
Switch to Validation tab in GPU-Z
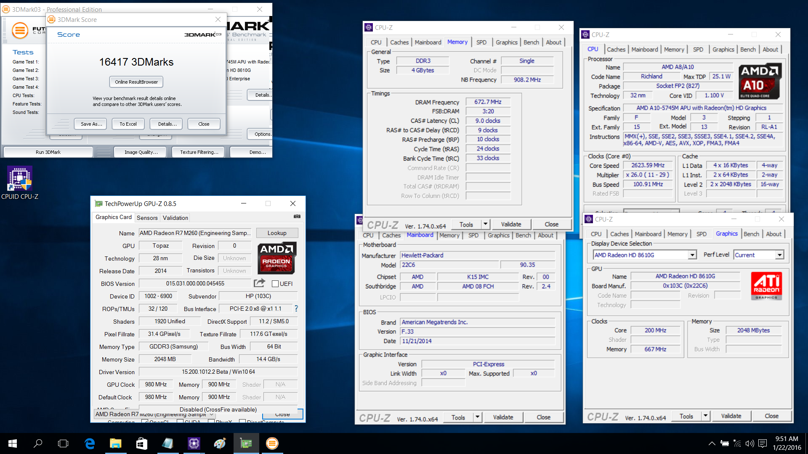point(175,217)
